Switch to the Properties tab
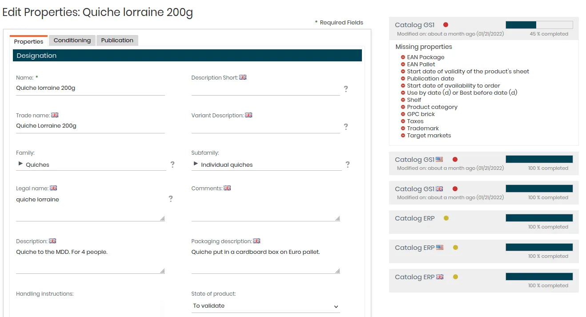 point(28,41)
